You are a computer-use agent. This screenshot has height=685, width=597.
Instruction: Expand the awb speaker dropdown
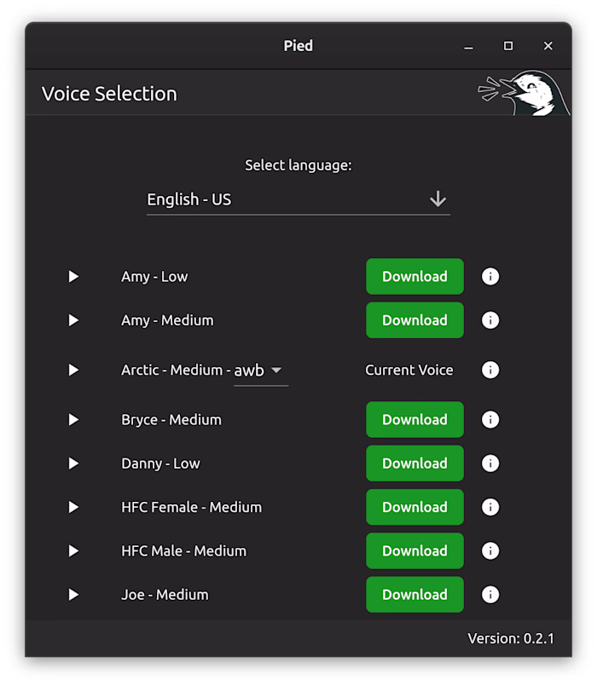tap(261, 371)
